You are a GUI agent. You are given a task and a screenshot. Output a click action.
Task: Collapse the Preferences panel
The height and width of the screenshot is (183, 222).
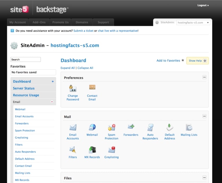point(204,77)
